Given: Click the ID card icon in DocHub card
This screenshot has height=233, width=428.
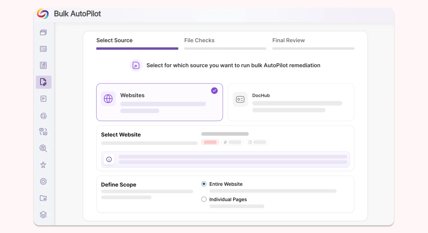Looking at the screenshot, I should [240, 99].
